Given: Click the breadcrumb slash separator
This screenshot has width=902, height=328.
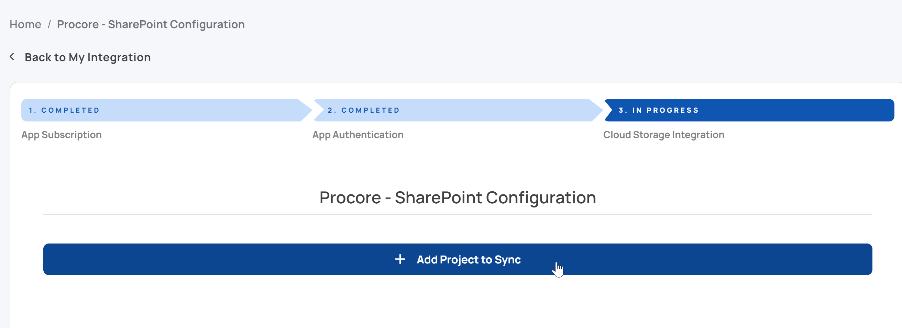Looking at the screenshot, I should point(49,24).
